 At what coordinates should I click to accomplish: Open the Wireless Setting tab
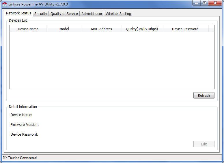pyautogui.click(x=118, y=14)
